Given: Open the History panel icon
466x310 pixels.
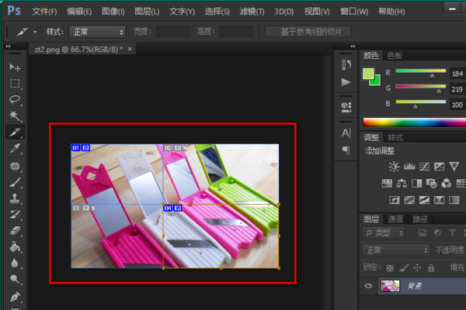Looking at the screenshot, I should point(346,64).
